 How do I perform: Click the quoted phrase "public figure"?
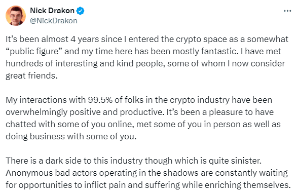34,52
